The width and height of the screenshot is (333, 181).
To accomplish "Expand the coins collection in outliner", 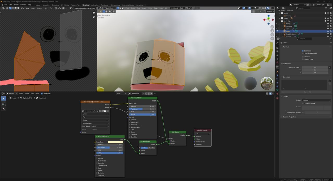I will tap(279, 18).
